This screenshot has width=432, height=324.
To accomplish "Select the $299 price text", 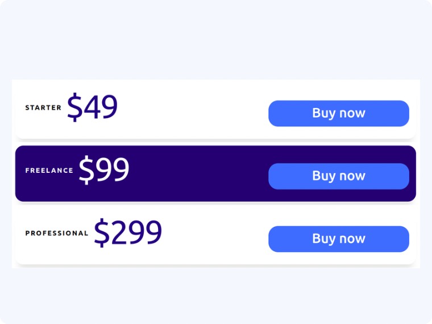I will click(127, 232).
